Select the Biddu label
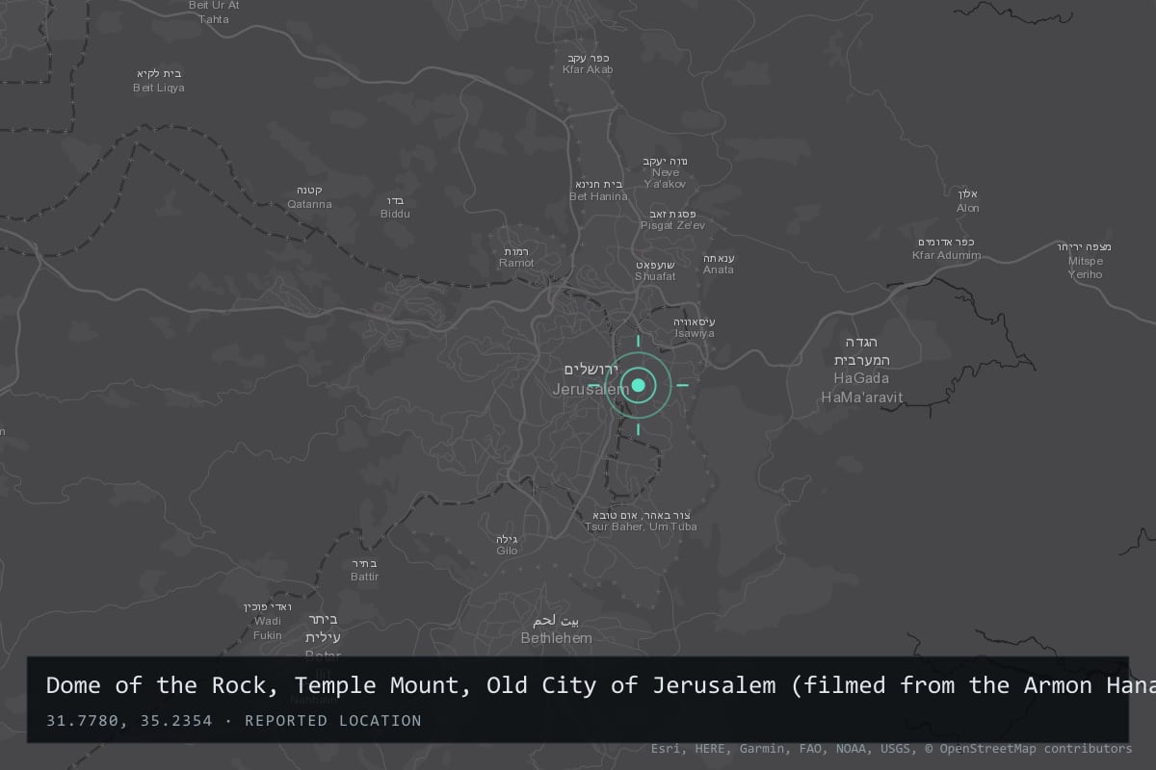Screen dimensions: 1156x770 pos(395,207)
